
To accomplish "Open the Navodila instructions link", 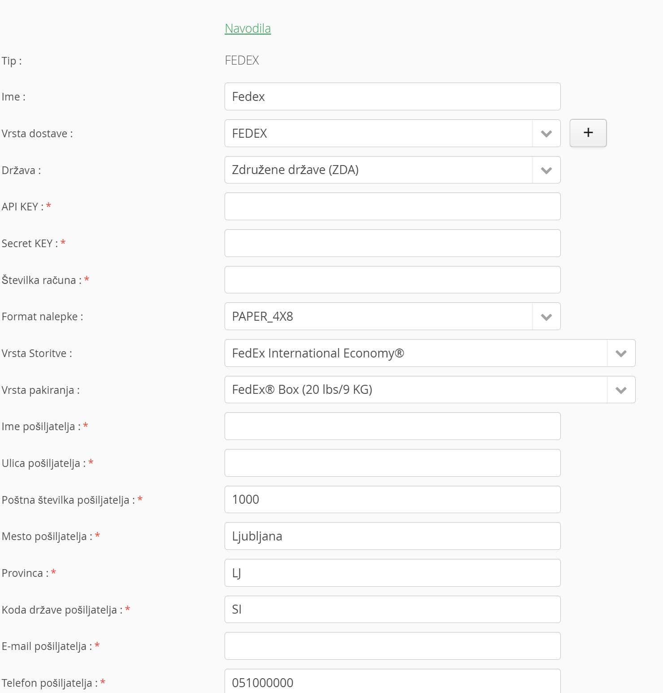I will click(x=248, y=28).
